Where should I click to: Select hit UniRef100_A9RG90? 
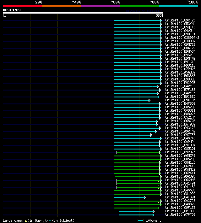[x=180, y=176]
